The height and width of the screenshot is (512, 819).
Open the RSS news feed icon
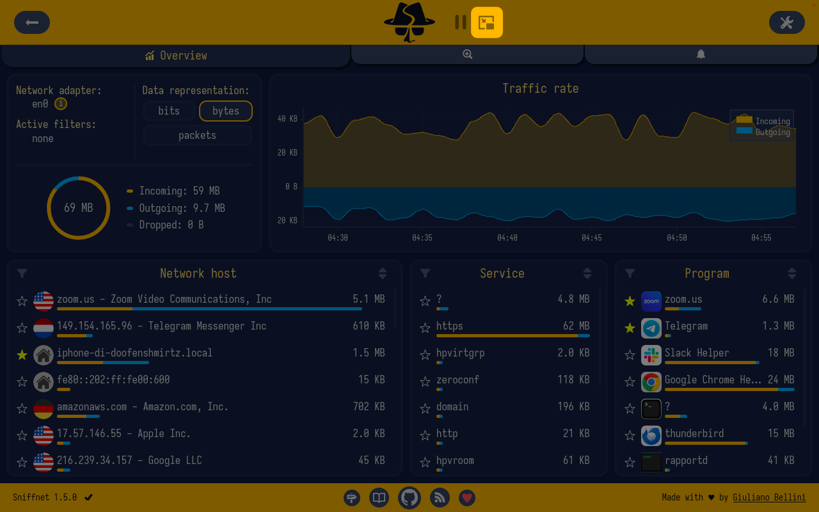440,497
